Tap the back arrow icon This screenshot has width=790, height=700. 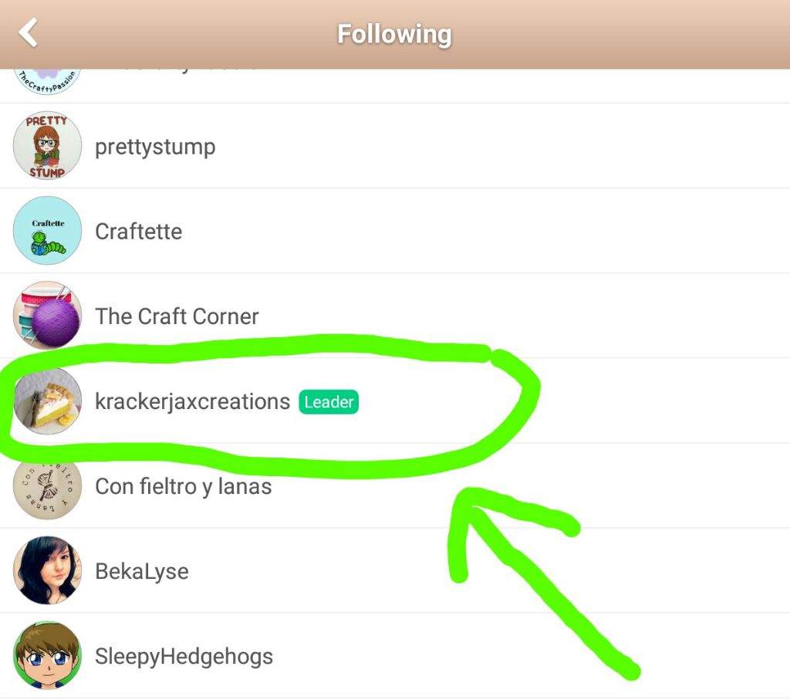29,32
